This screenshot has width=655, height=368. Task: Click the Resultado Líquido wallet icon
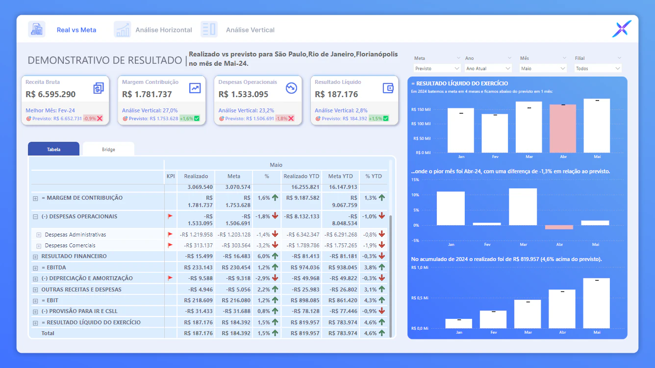[x=388, y=88]
